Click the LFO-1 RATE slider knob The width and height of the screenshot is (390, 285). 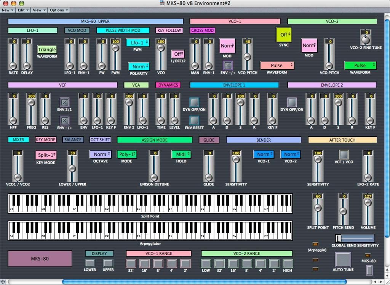click(13, 66)
